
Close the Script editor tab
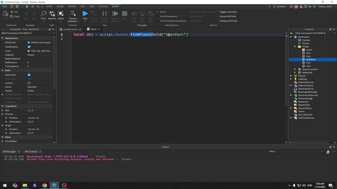(98, 29)
